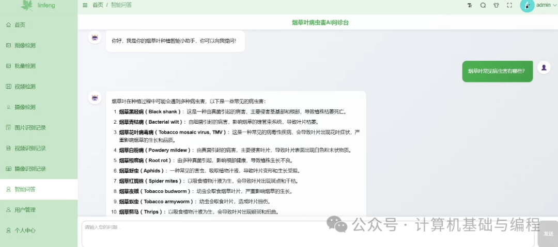This screenshot has height=247, width=558.
Task: Click the admin avatar image
Action: coord(527,5)
